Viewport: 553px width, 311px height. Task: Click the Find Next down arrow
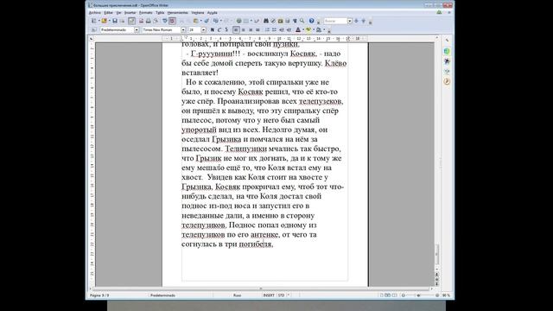(x=356, y=21)
